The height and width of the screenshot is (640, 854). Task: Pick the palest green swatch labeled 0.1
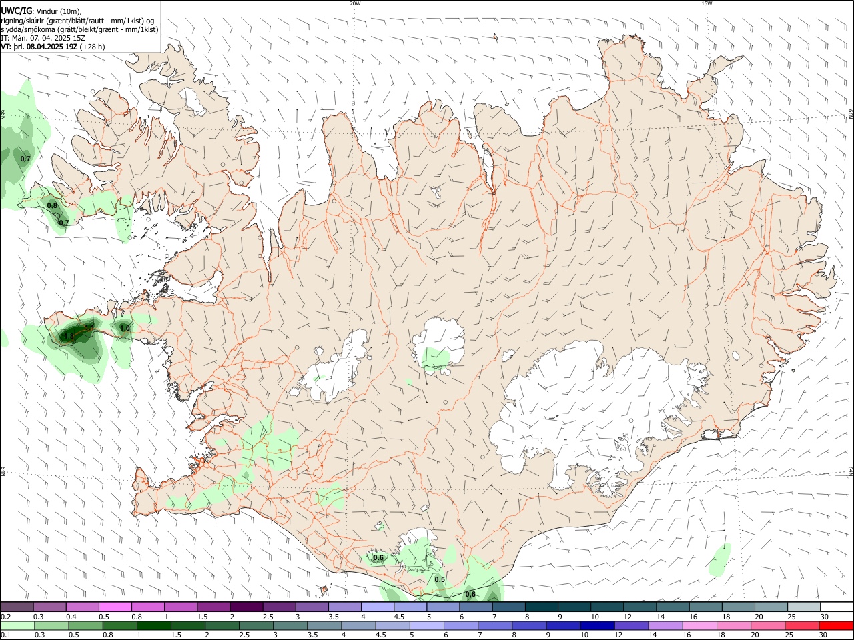click(17, 626)
